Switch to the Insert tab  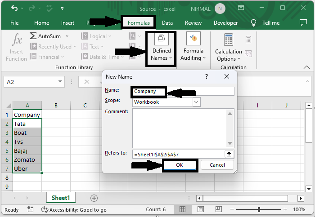coord(67,23)
